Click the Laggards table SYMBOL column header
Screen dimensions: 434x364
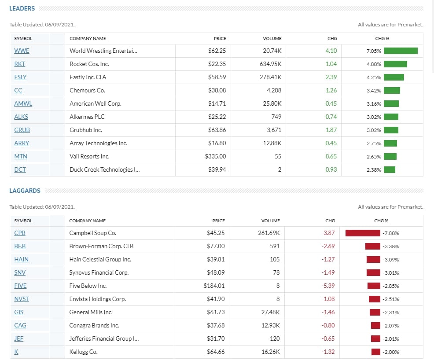[23, 221]
